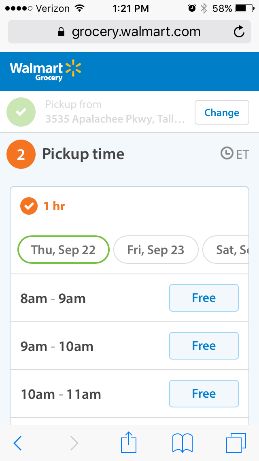Tap Change to edit pickup location

tap(222, 112)
